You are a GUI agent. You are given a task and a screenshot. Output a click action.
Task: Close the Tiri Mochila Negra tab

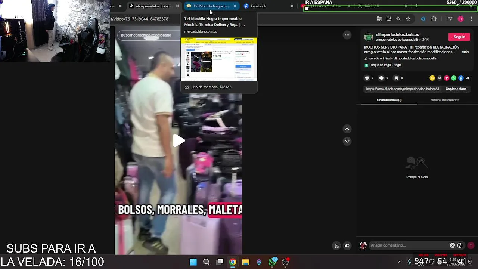click(235, 6)
